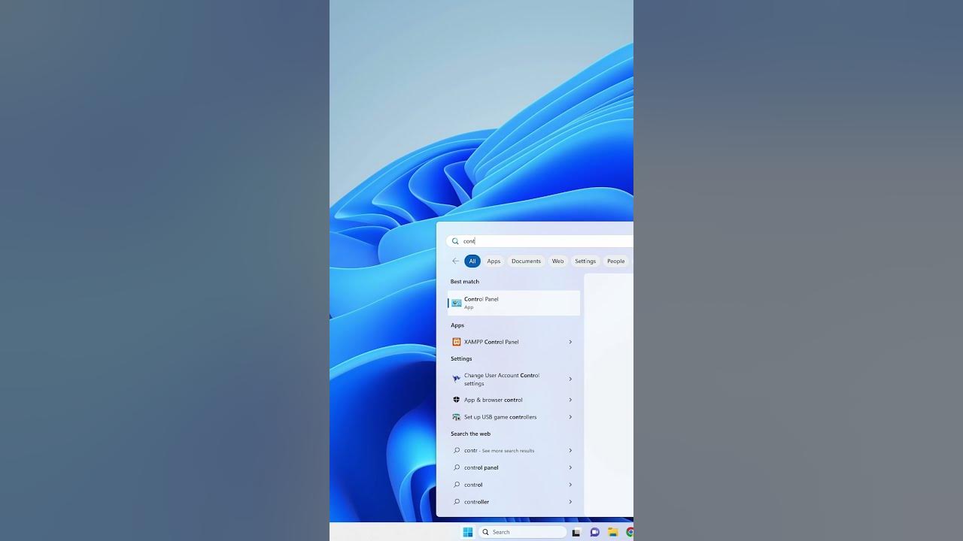This screenshot has height=541, width=963.
Task: Click the search box containing 'cont'
Action: 539,241
